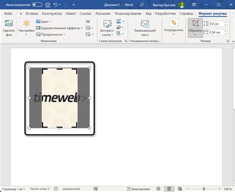This screenshot has height=192, width=235.
Task: Click the Reset Picture icon
Action: (88, 34)
